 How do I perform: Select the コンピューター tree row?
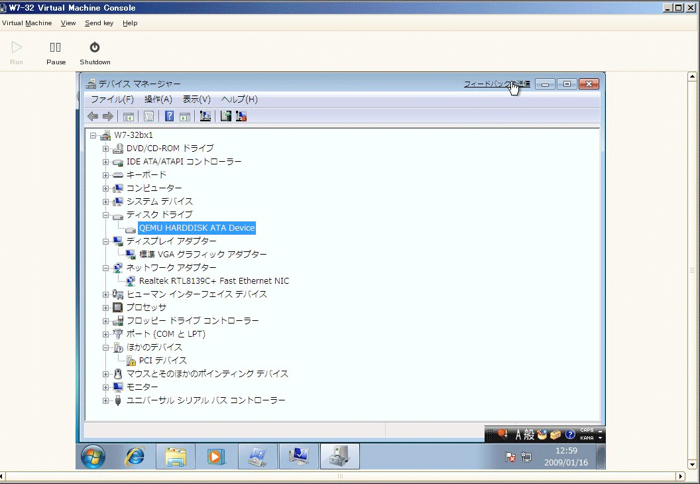[x=154, y=188]
